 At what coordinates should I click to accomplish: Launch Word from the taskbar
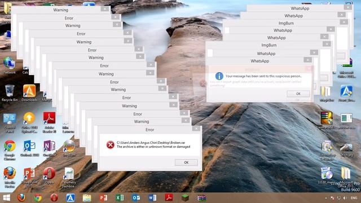[152, 198]
